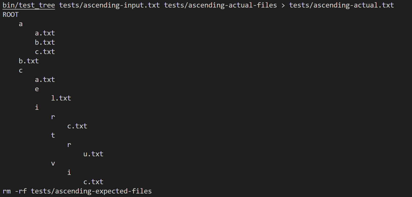Click the 't' directory entry
The width and height of the screenshot is (412, 197).
pyautogui.click(x=53, y=135)
